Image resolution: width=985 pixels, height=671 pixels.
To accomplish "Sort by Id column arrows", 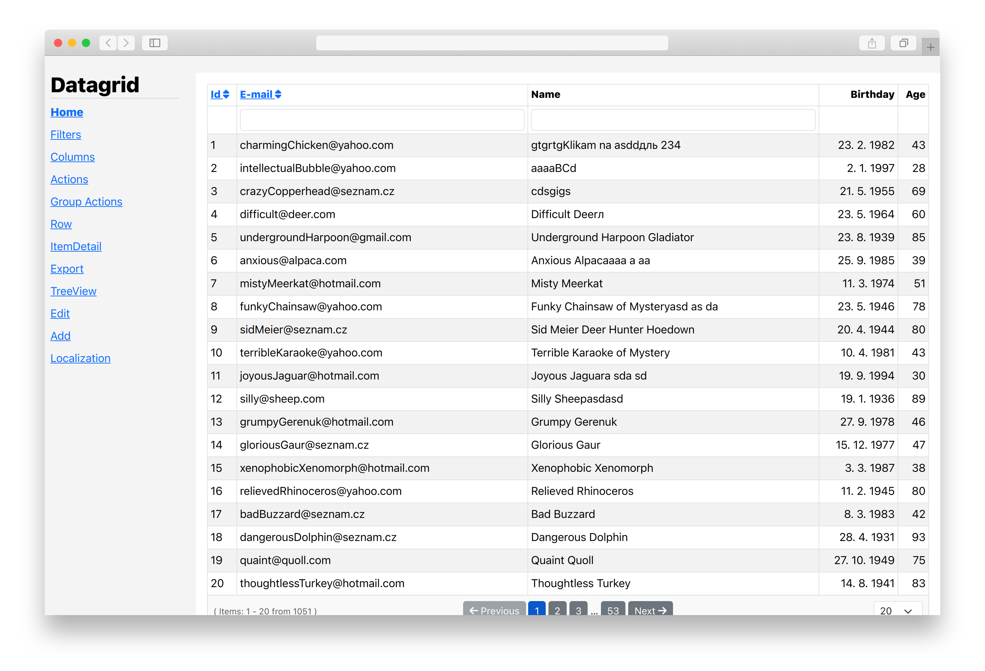I will (x=226, y=94).
